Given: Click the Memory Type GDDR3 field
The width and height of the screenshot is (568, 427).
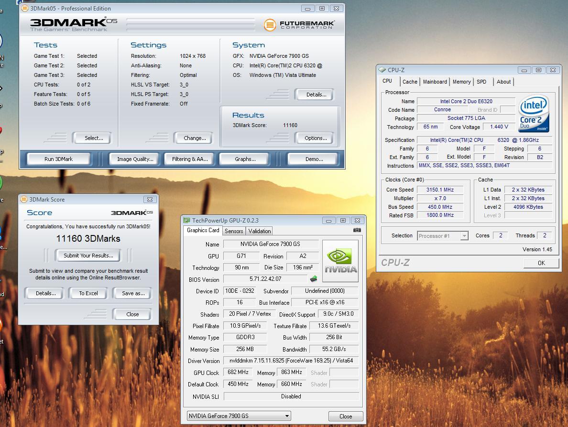Looking at the screenshot, I should pos(245,337).
